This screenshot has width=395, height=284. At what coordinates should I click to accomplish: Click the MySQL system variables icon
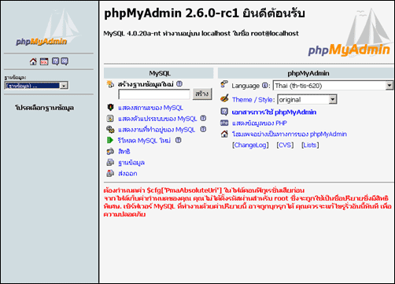(110, 119)
